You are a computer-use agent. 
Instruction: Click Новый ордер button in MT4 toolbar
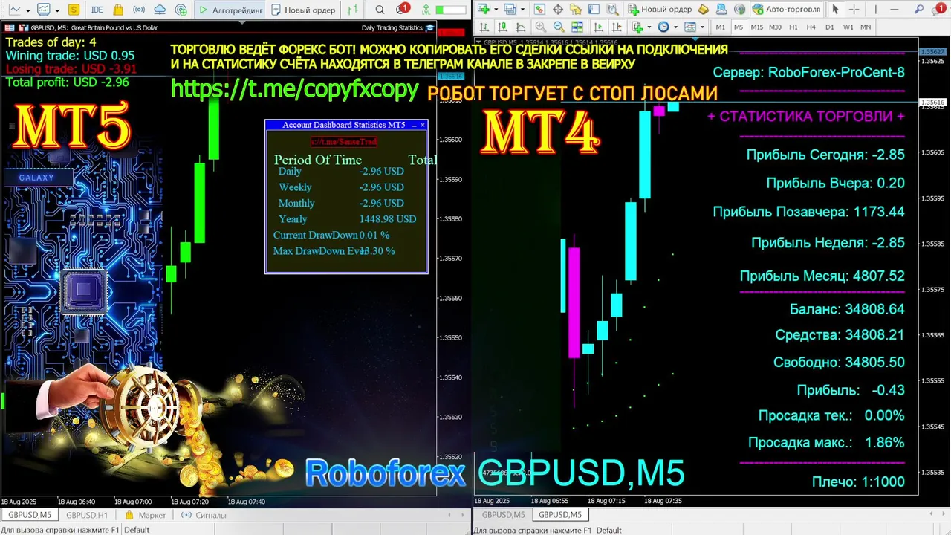click(x=660, y=10)
